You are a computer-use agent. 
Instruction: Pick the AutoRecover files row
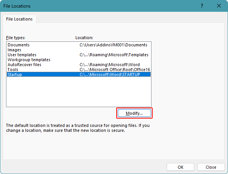[24, 65]
